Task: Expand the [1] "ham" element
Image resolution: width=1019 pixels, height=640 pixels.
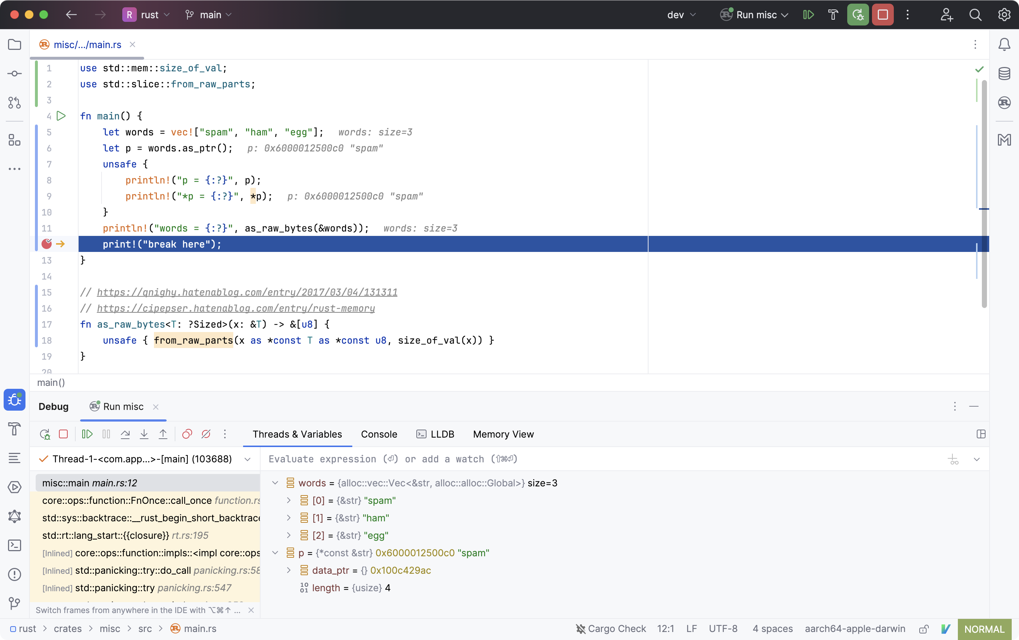Action: (289, 518)
